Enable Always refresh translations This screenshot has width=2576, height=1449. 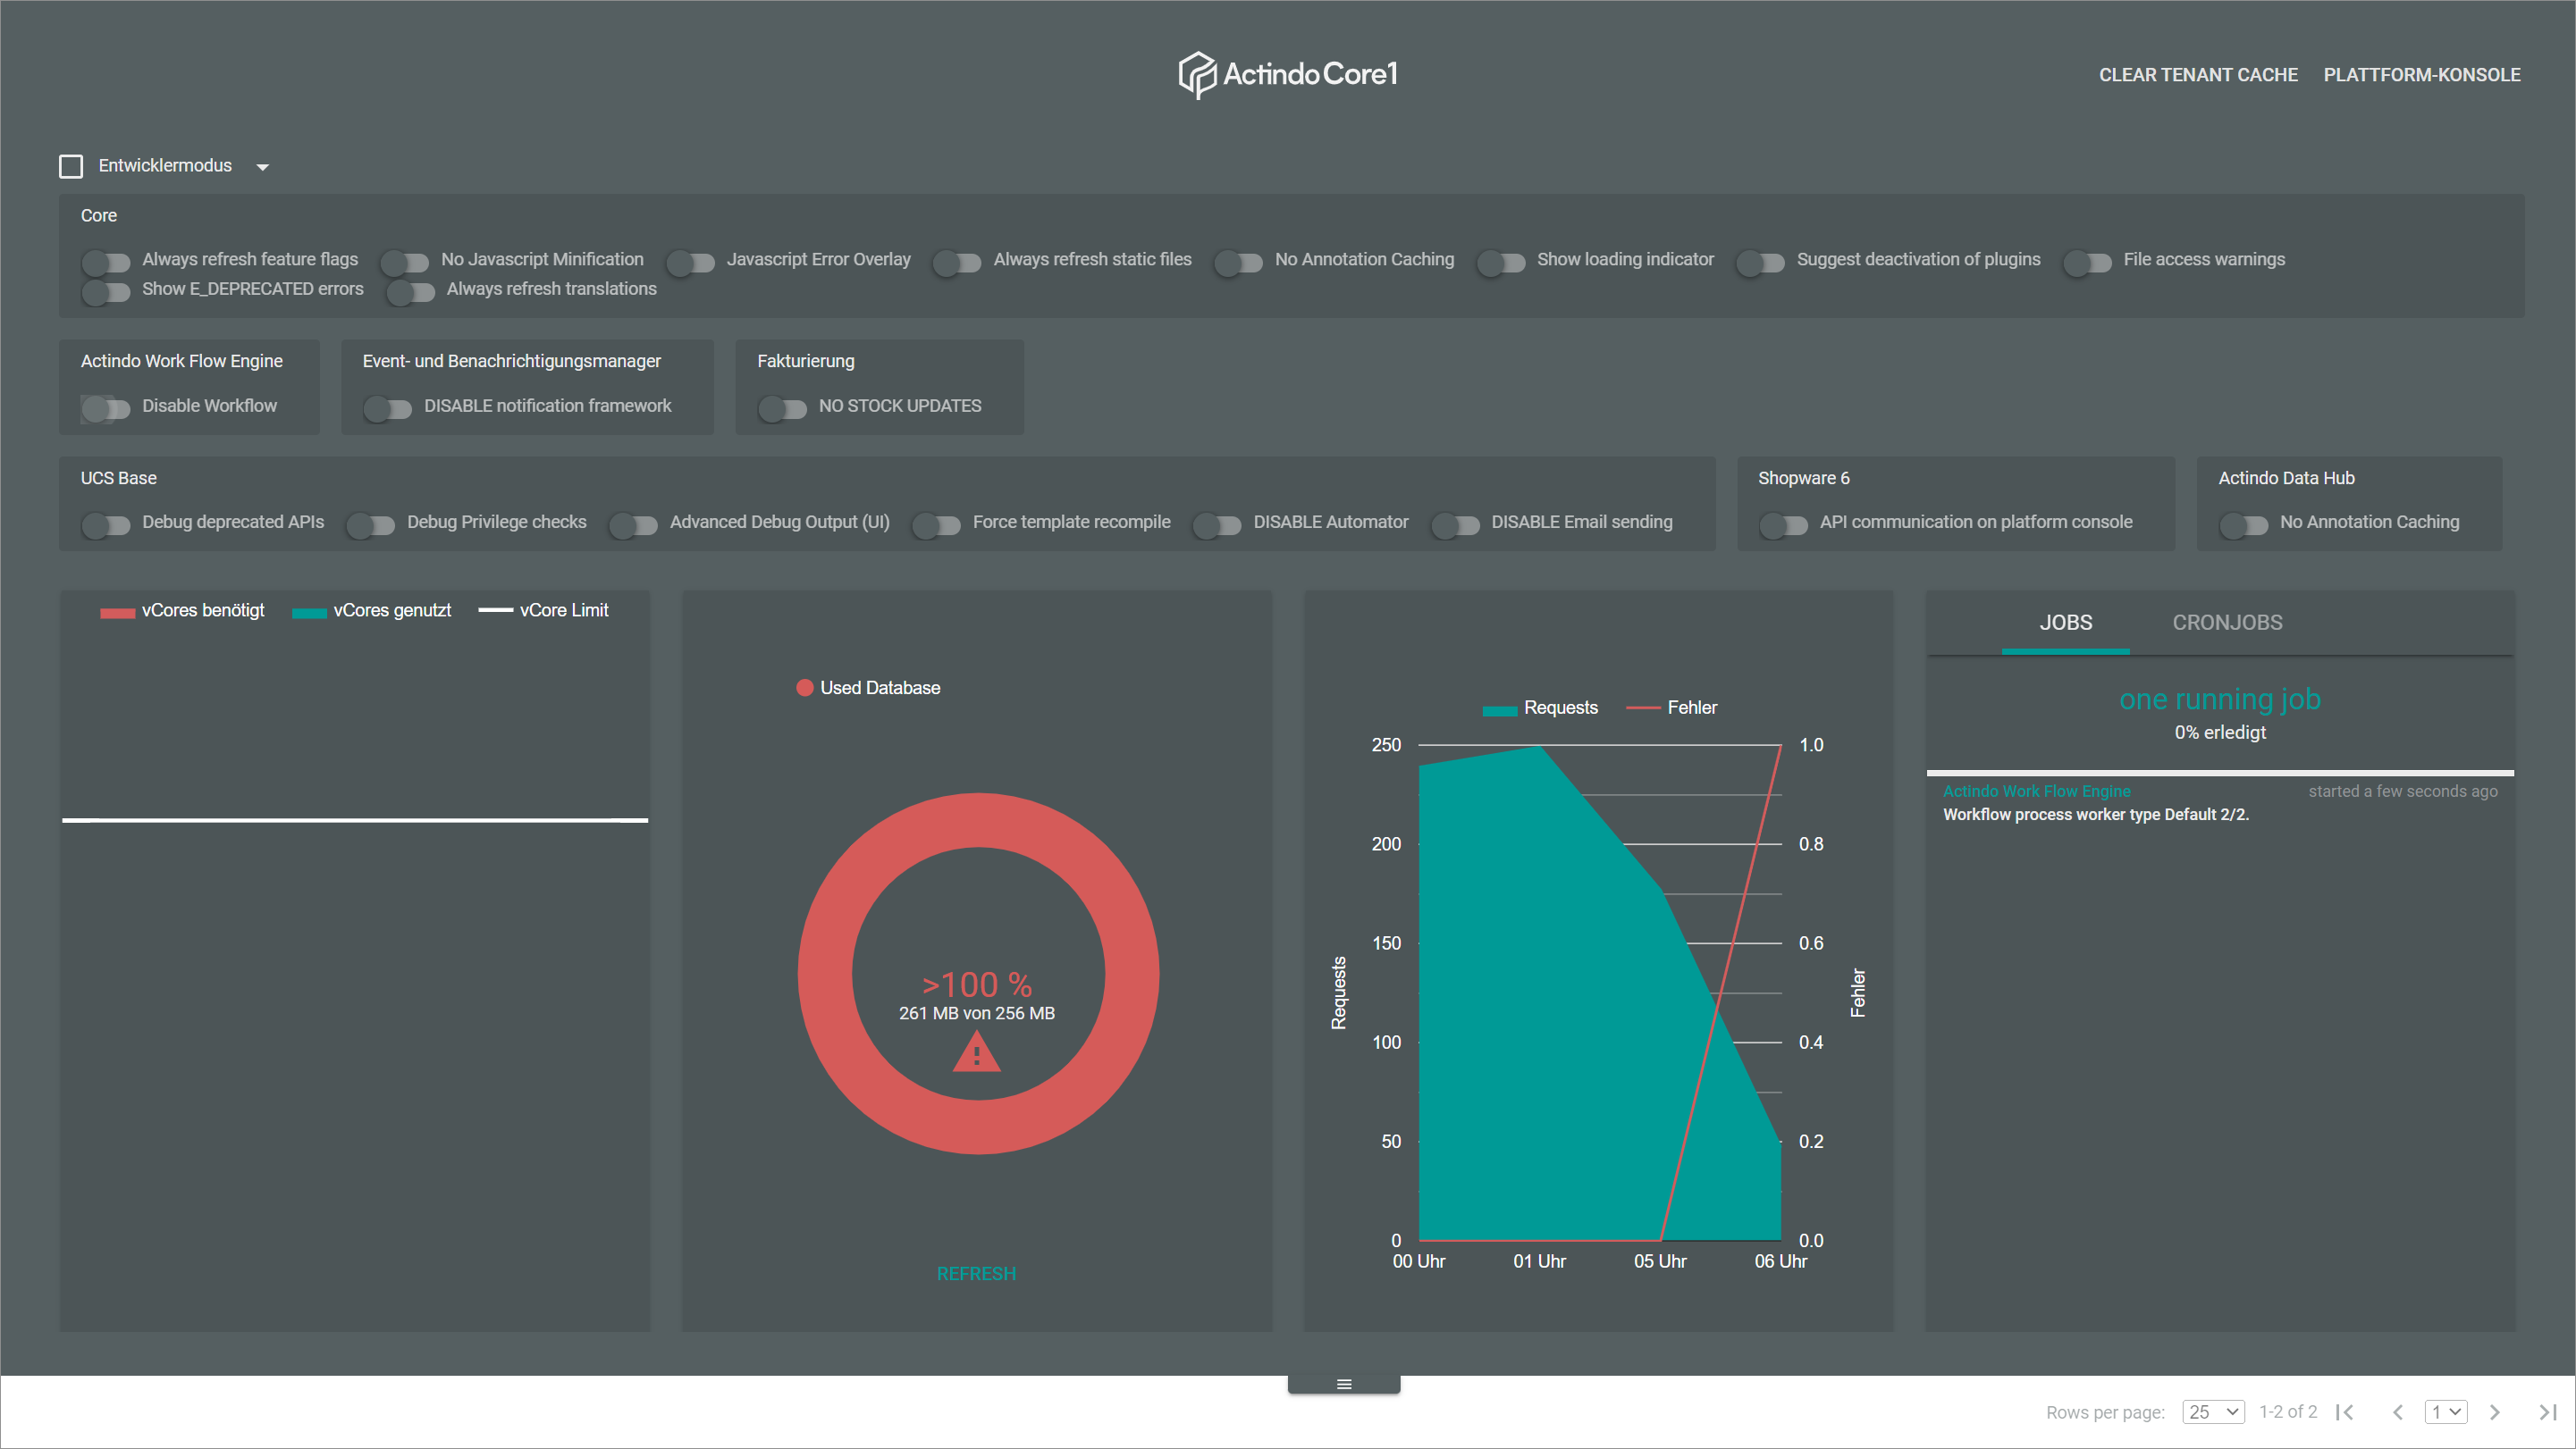pyautogui.click(x=411, y=291)
